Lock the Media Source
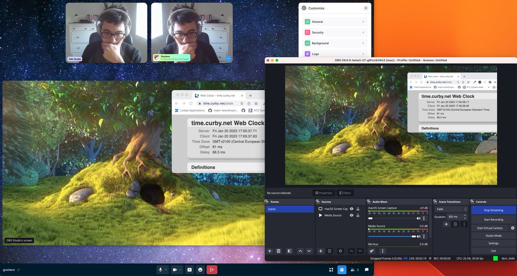This screenshot has width=517, height=276. 358,215
